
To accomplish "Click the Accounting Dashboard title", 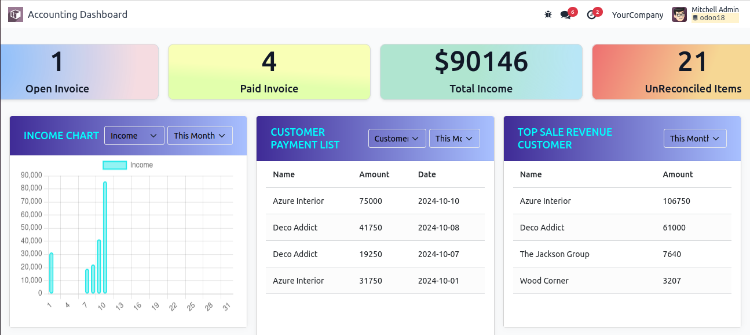I will pos(78,14).
